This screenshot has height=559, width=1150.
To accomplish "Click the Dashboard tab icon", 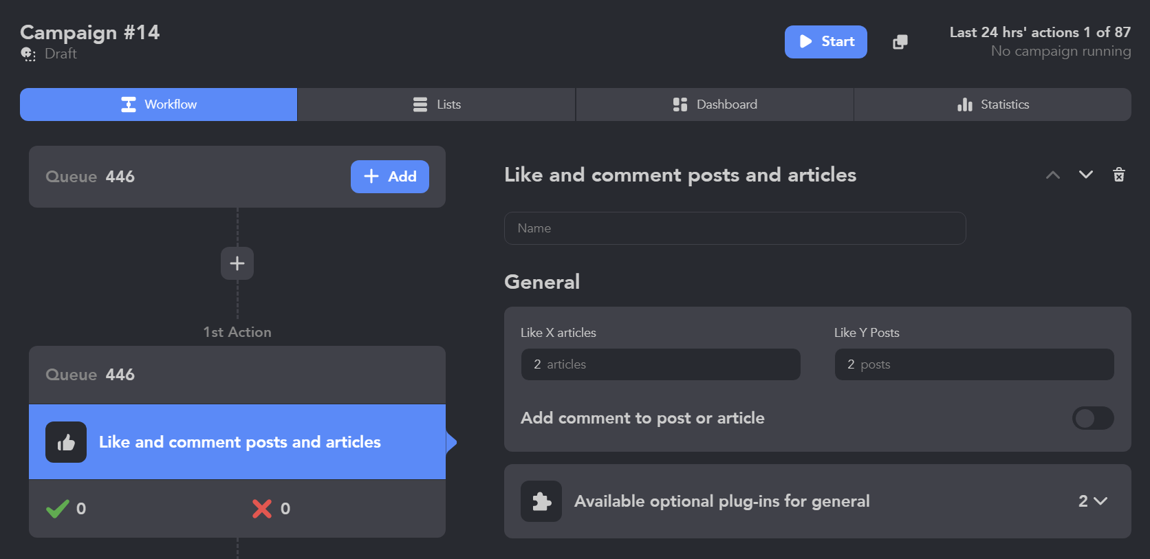I will 680,105.
